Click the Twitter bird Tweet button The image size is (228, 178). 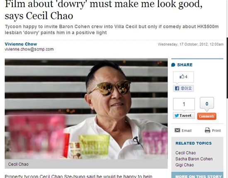click(x=184, y=115)
